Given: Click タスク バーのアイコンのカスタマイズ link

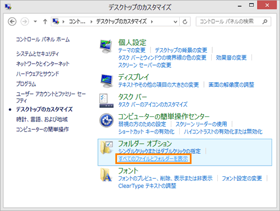Looking at the screenshot, I should [x=153, y=105].
